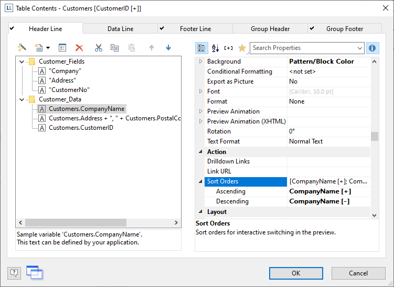This screenshot has width=394, height=287.
Task: Expand Preview Animation (XHTML) property
Action: point(200,121)
